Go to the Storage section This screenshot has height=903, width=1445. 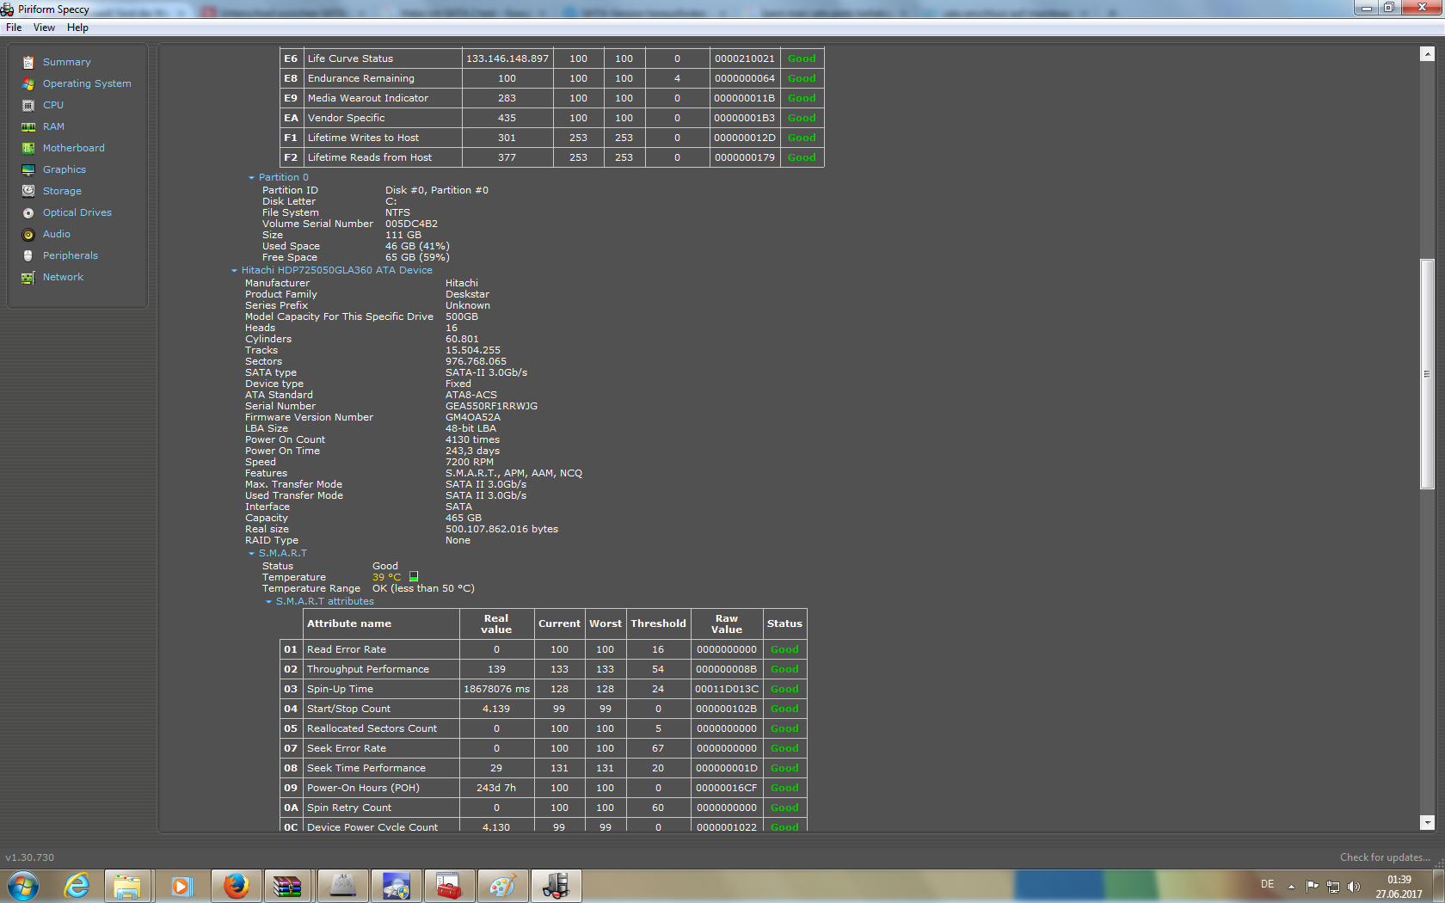pos(62,191)
